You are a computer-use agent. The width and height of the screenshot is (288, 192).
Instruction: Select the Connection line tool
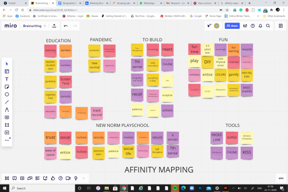7,102
